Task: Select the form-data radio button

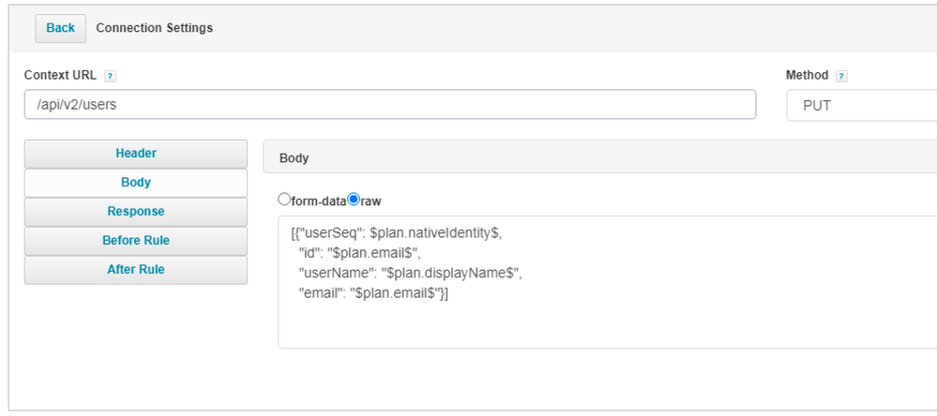Action: click(284, 200)
